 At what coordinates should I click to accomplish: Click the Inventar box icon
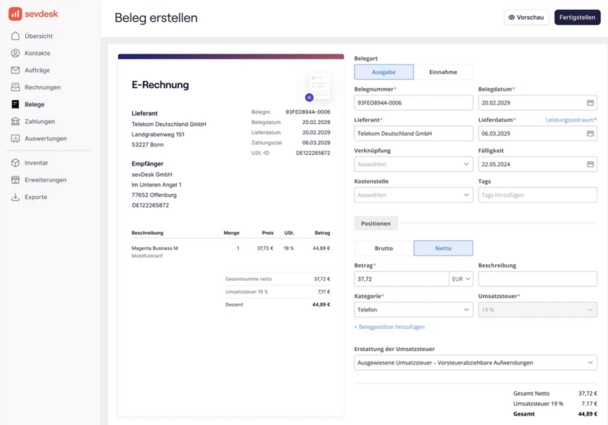click(15, 163)
